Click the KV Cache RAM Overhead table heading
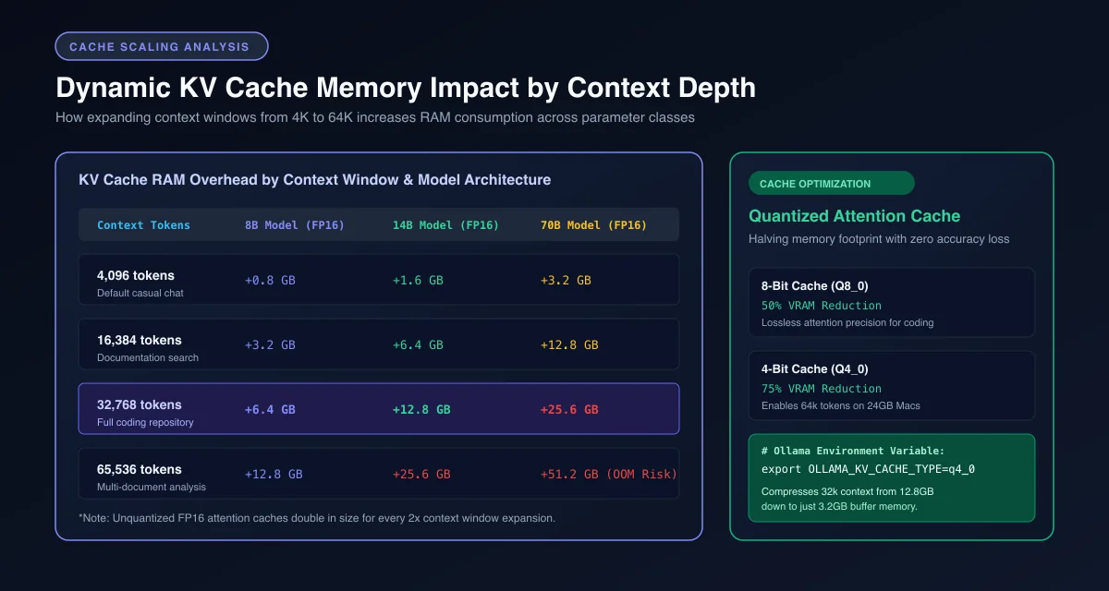The height and width of the screenshot is (591, 1109). (x=315, y=179)
